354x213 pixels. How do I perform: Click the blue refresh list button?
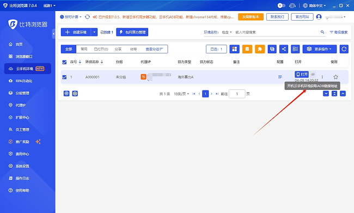coord(344,49)
